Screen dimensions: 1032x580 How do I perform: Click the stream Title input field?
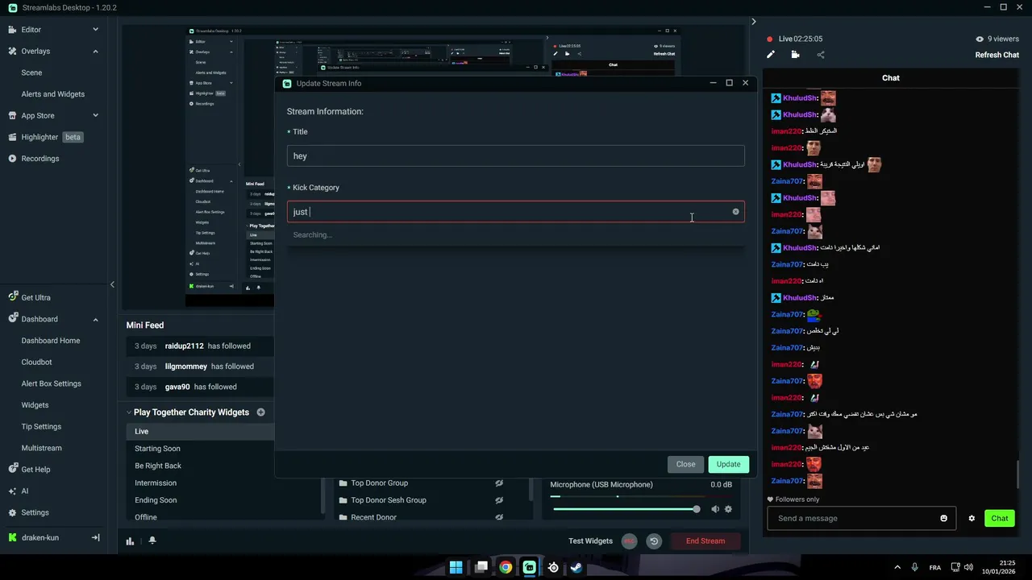pos(515,156)
